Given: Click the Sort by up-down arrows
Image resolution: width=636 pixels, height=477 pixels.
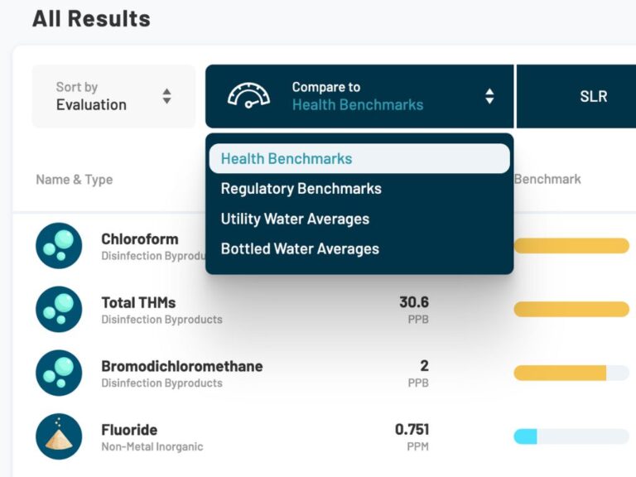Looking at the screenshot, I should pos(166,96).
